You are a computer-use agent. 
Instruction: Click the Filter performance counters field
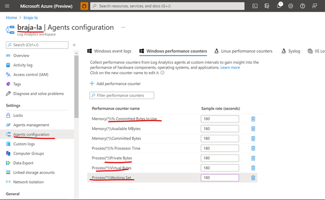pos(122,95)
